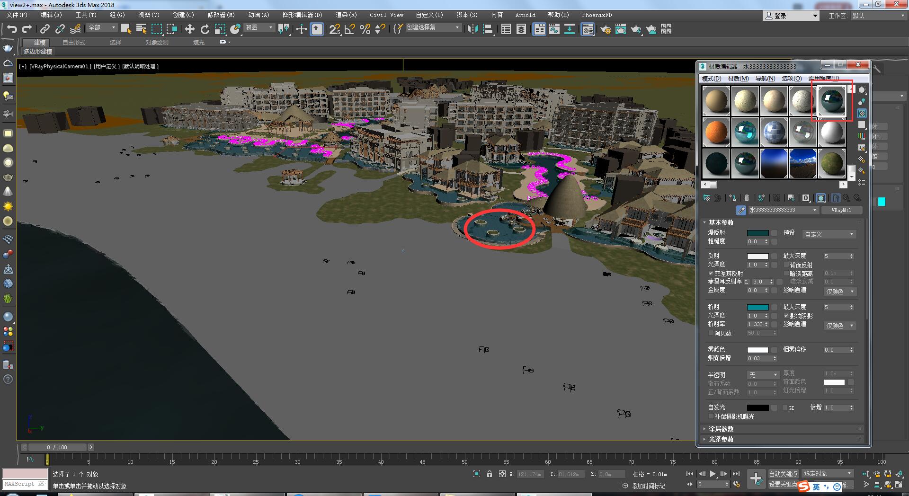Open the Render Setup teapot icon
The width and height of the screenshot is (909, 496).
(605, 29)
